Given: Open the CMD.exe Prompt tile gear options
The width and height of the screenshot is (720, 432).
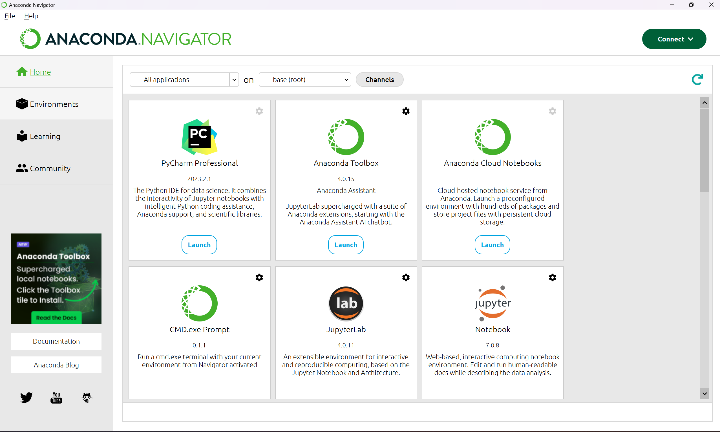Looking at the screenshot, I should (x=259, y=277).
